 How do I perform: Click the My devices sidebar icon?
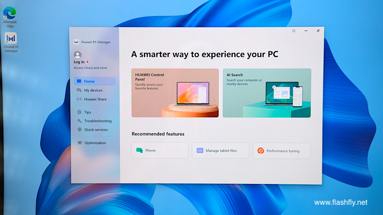(79, 90)
